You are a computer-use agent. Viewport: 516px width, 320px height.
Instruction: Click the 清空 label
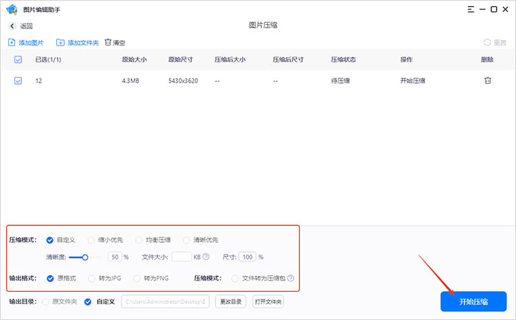pos(119,43)
